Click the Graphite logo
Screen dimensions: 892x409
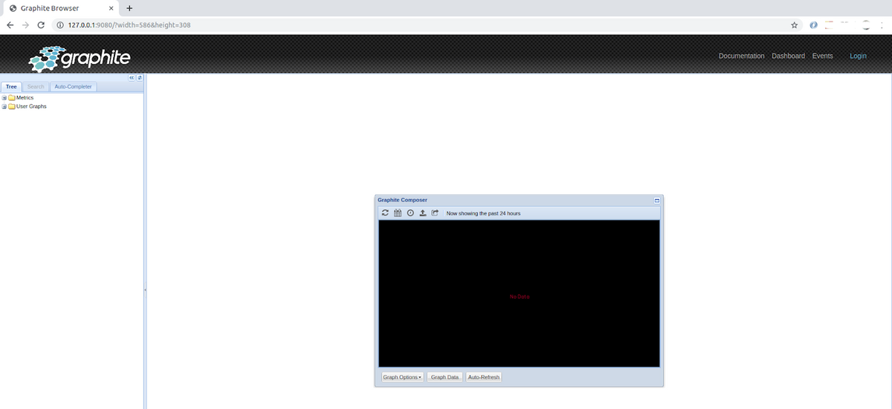click(x=80, y=58)
